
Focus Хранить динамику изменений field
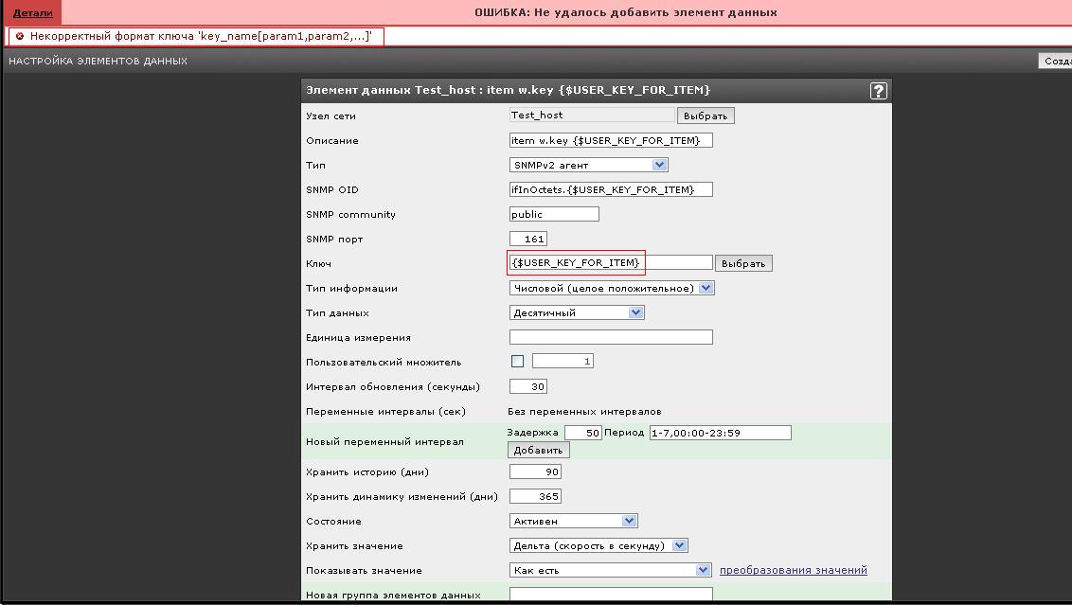(535, 496)
